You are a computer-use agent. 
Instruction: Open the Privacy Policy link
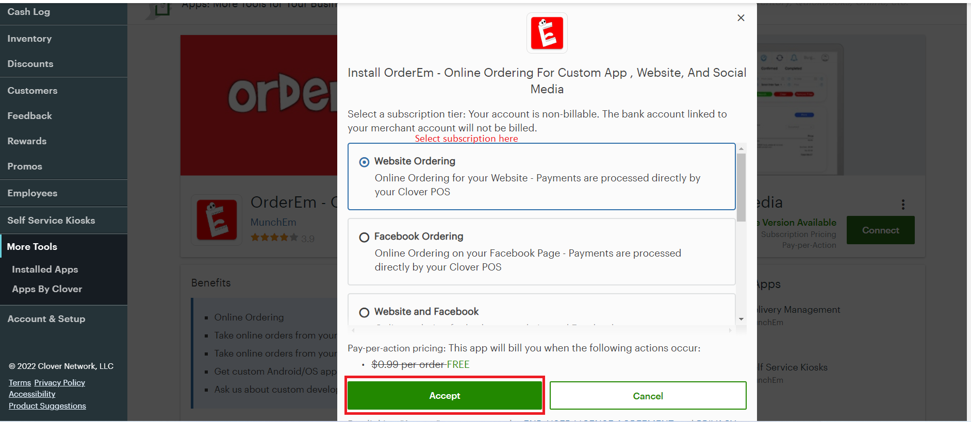coord(59,383)
